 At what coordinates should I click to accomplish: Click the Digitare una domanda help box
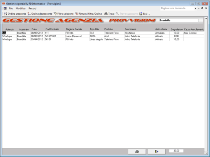[x=177, y=8]
